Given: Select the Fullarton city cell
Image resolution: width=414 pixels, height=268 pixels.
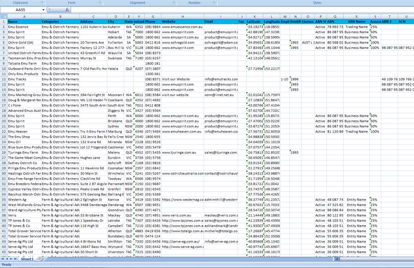Looking at the screenshot, I should (115, 42).
